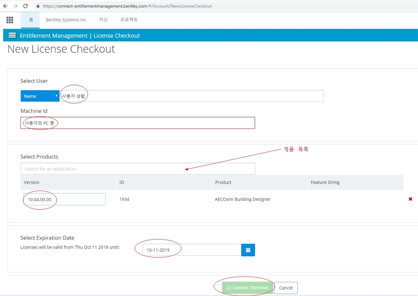
Task: Remove AECOsim Building Designer with red X
Action: (x=410, y=199)
